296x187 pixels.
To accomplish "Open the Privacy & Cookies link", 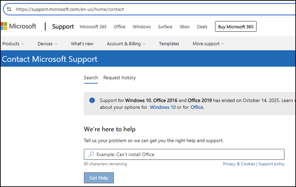I will point(239,164).
